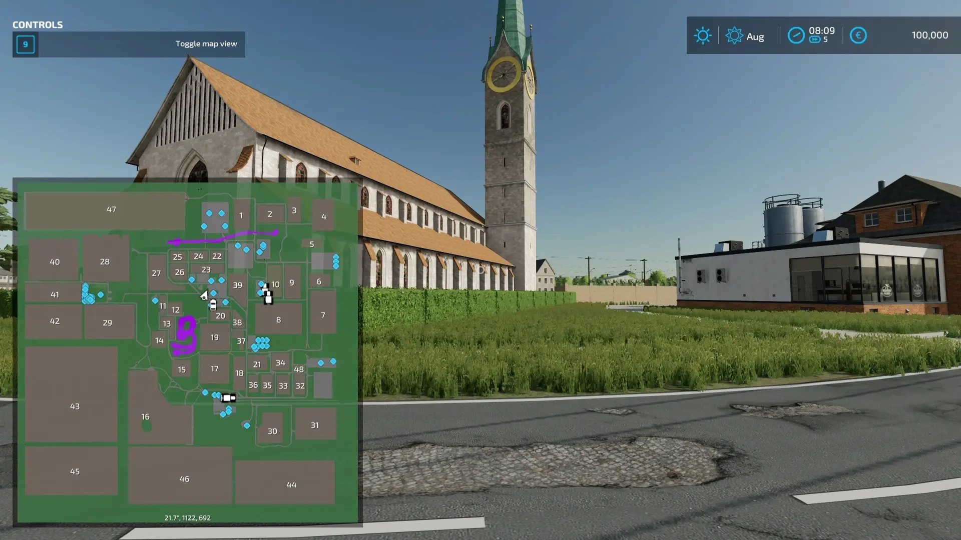The width and height of the screenshot is (961, 540).
Task: Select field 43 on the map
Action: click(x=75, y=406)
